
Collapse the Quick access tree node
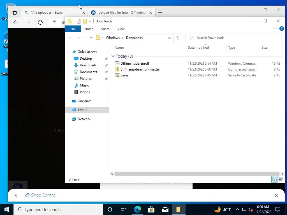(x=68, y=52)
